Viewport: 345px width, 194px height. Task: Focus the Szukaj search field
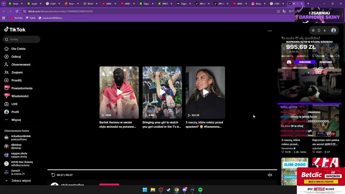[x=22, y=39]
